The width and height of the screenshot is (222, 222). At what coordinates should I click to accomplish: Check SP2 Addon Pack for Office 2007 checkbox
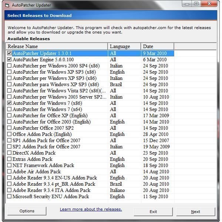tap(9, 147)
